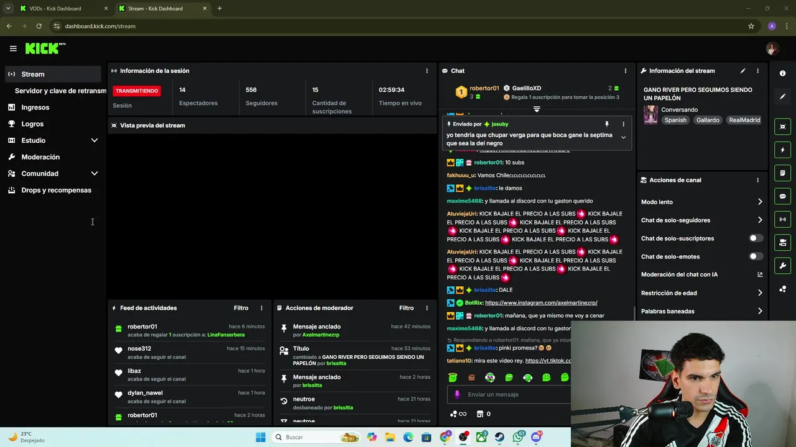Click the address bar URL
Viewport: 796px width, 447px height.
click(x=100, y=26)
